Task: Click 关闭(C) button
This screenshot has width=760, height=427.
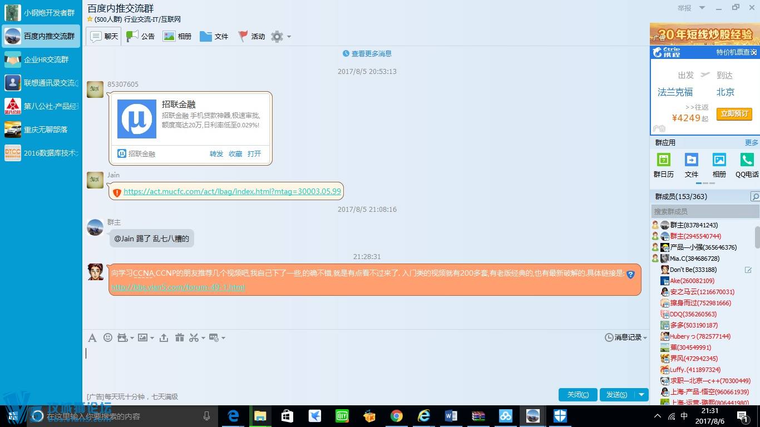Action: click(578, 395)
